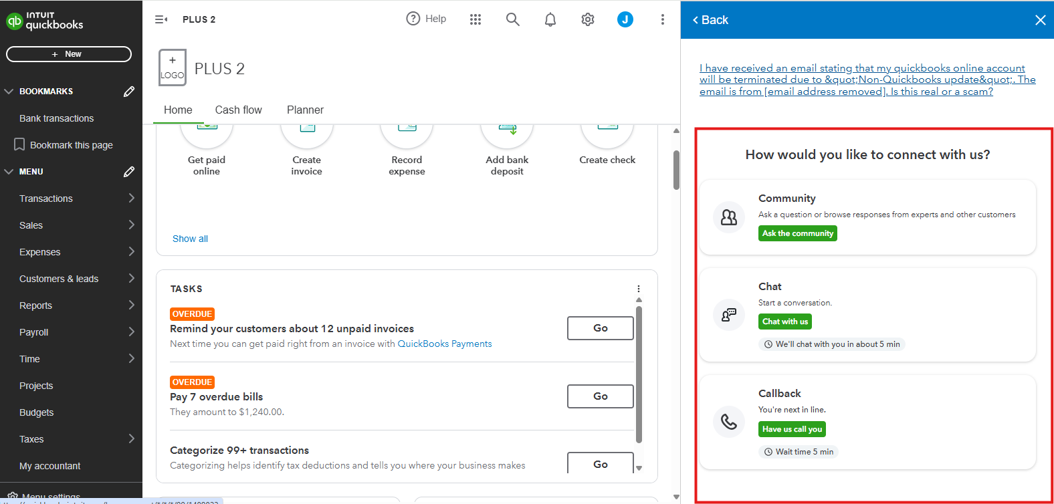
Task: Click the Community people icon
Action: (729, 217)
